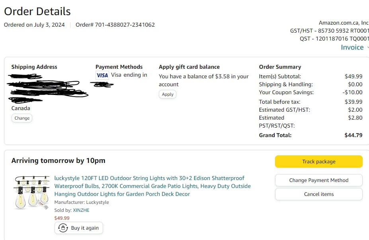Track the package arriving tomorrow
369x240 pixels.
click(318, 162)
